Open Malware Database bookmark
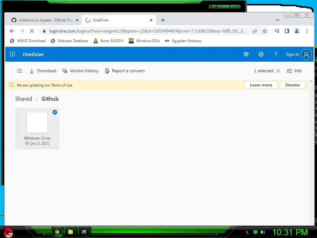Image resolution: width=317 pixels, height=238 pixels. coord(69,41)
